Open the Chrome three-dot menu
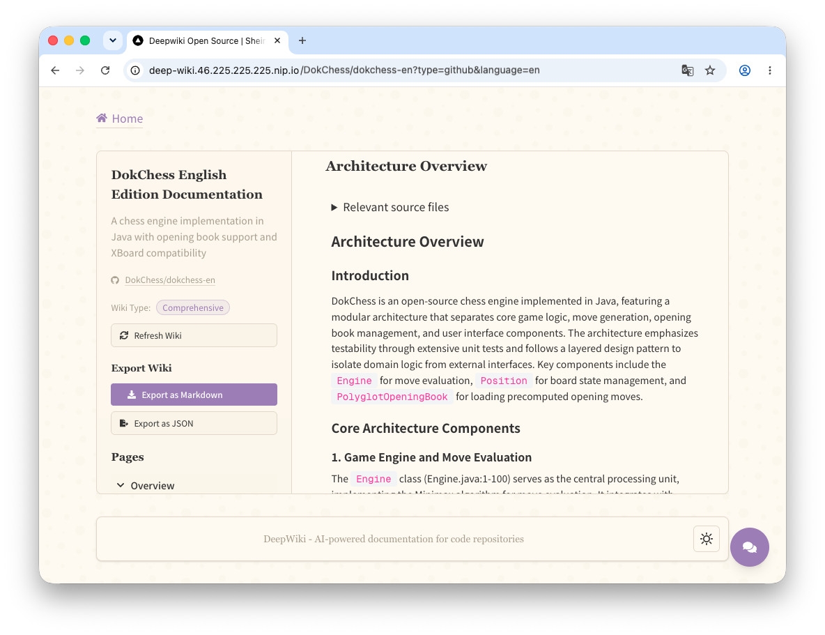Screen dimensions: 825x635 [x=770, y=70]
